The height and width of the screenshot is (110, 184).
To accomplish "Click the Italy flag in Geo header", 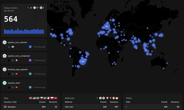I will click(x=48, y=98).
